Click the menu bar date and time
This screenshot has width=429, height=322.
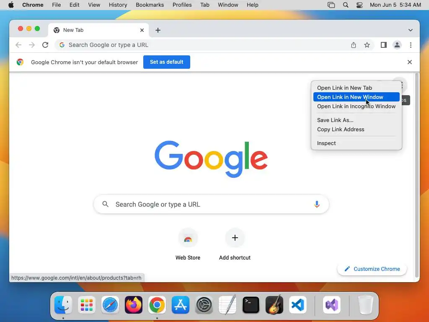[x=395, y=5]
